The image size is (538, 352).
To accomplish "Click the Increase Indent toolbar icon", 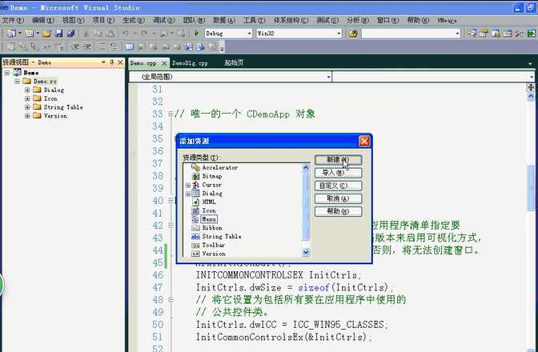I will click(x=86, y=46).
